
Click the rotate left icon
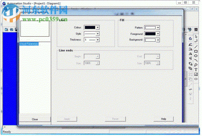(191, 44)
